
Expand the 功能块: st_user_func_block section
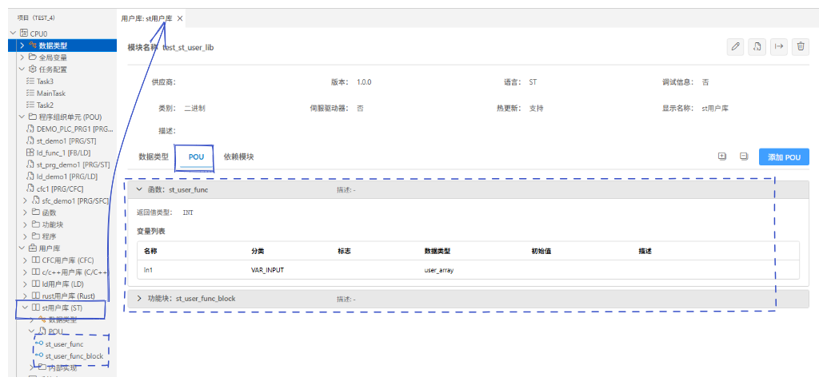click(x=139, y=299)
